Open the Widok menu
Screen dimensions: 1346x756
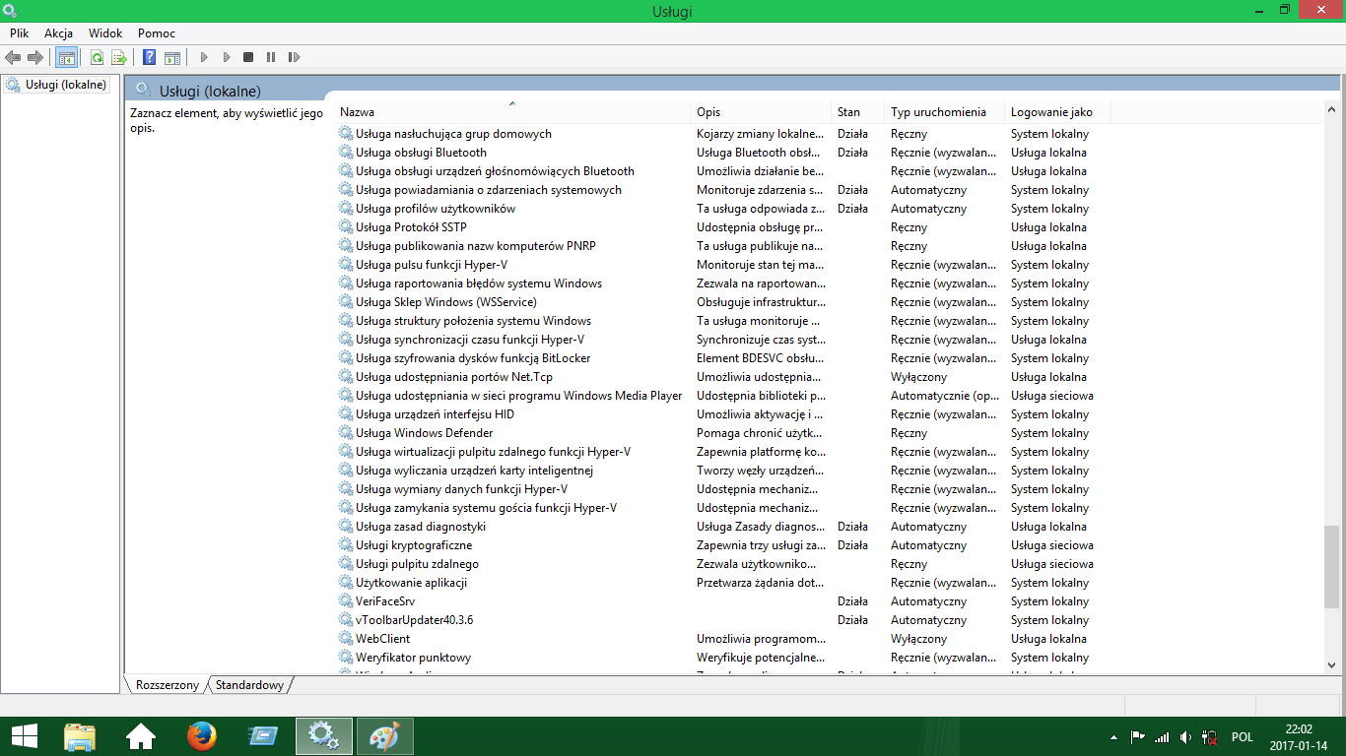105,33
